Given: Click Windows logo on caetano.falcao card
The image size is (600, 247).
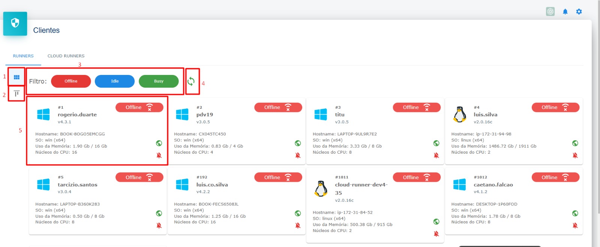Looking at the screenshot, I should tap(459, 184).
